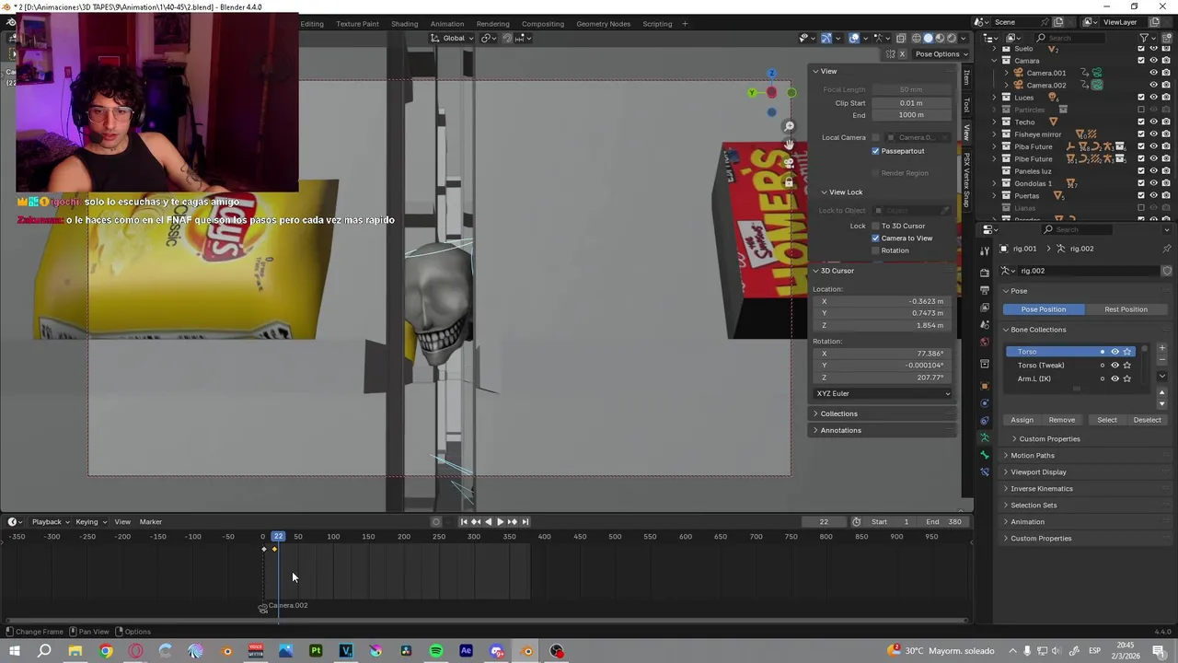Open the Global transform orientation dropdown

(453, 38)
